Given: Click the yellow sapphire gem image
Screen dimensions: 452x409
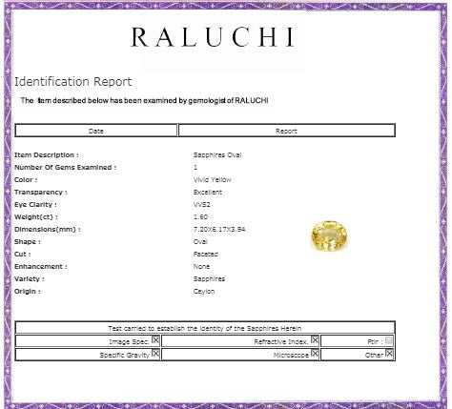Looking at the screenshot, I should (x=329, y=236).
